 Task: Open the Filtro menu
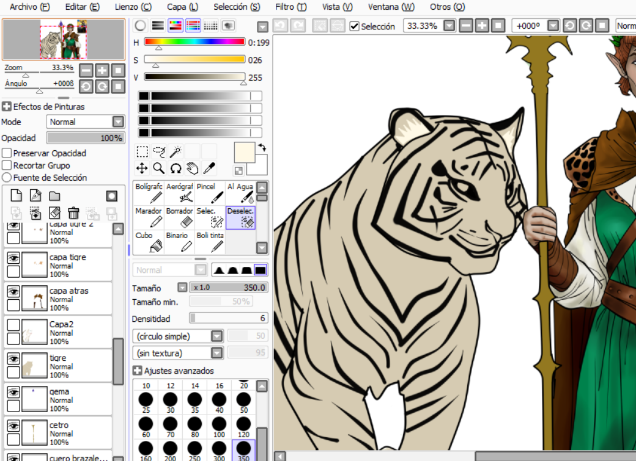[290, 7]
